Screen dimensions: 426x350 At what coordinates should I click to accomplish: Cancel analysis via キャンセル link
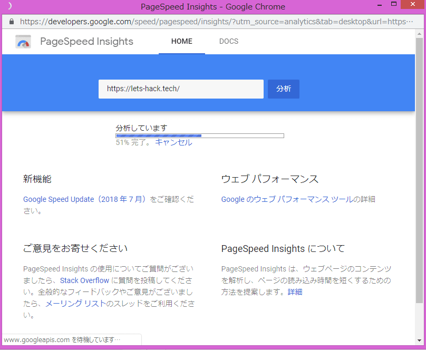pyautogui.click(x=173, y=142)
